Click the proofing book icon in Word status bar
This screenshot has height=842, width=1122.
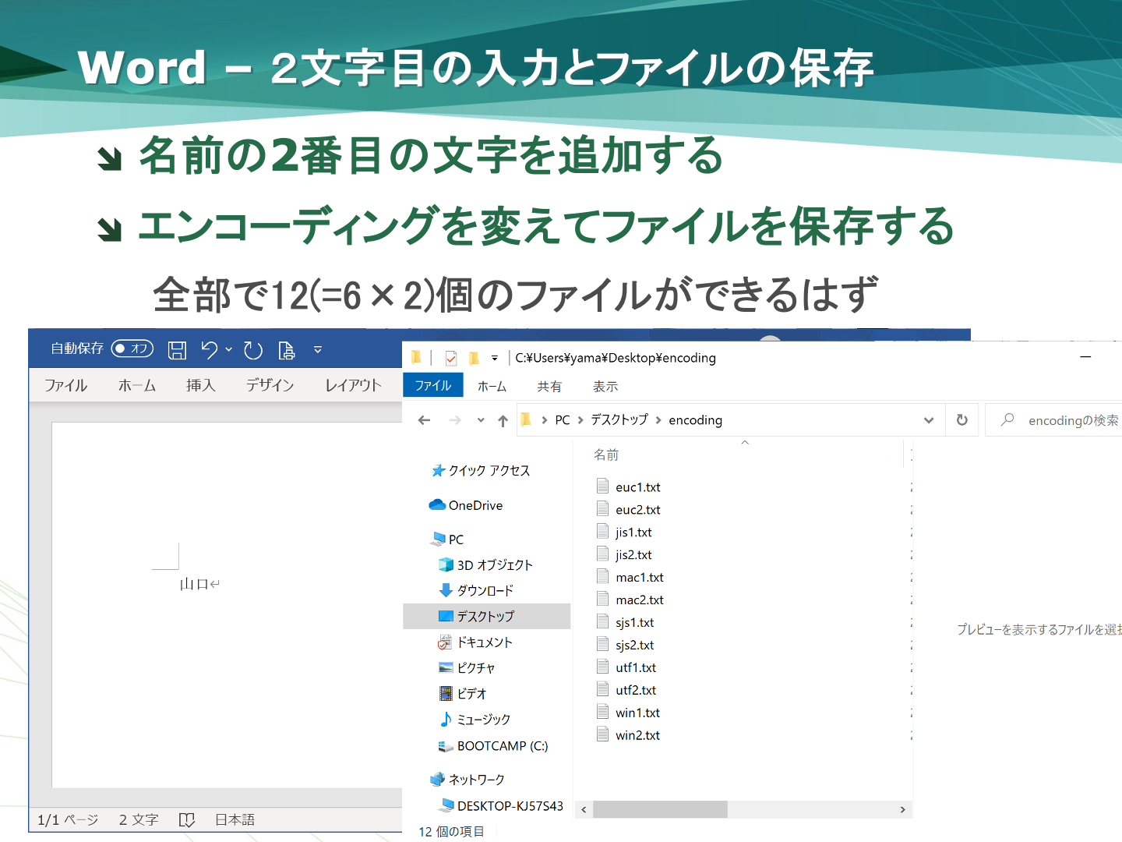[186, 819]
